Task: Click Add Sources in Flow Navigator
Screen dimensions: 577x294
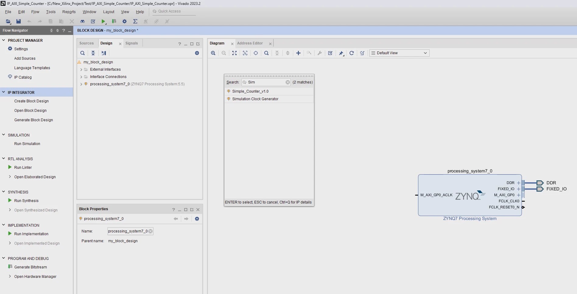Action: (x=25, y=58)
